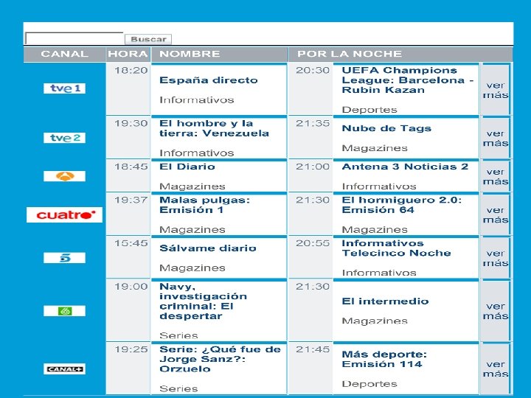Open Serie: ¿Qué fue de Jorge Sanz?: Orzuelo
Image resolution: width=531 pixels, height=398 pixels.
pos(220,359)
